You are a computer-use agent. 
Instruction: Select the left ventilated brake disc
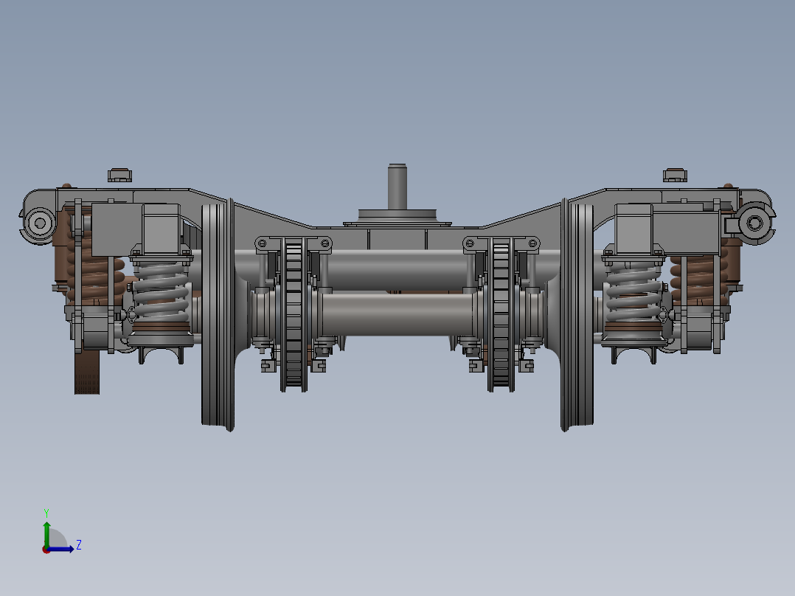click(x=294, y=314)
